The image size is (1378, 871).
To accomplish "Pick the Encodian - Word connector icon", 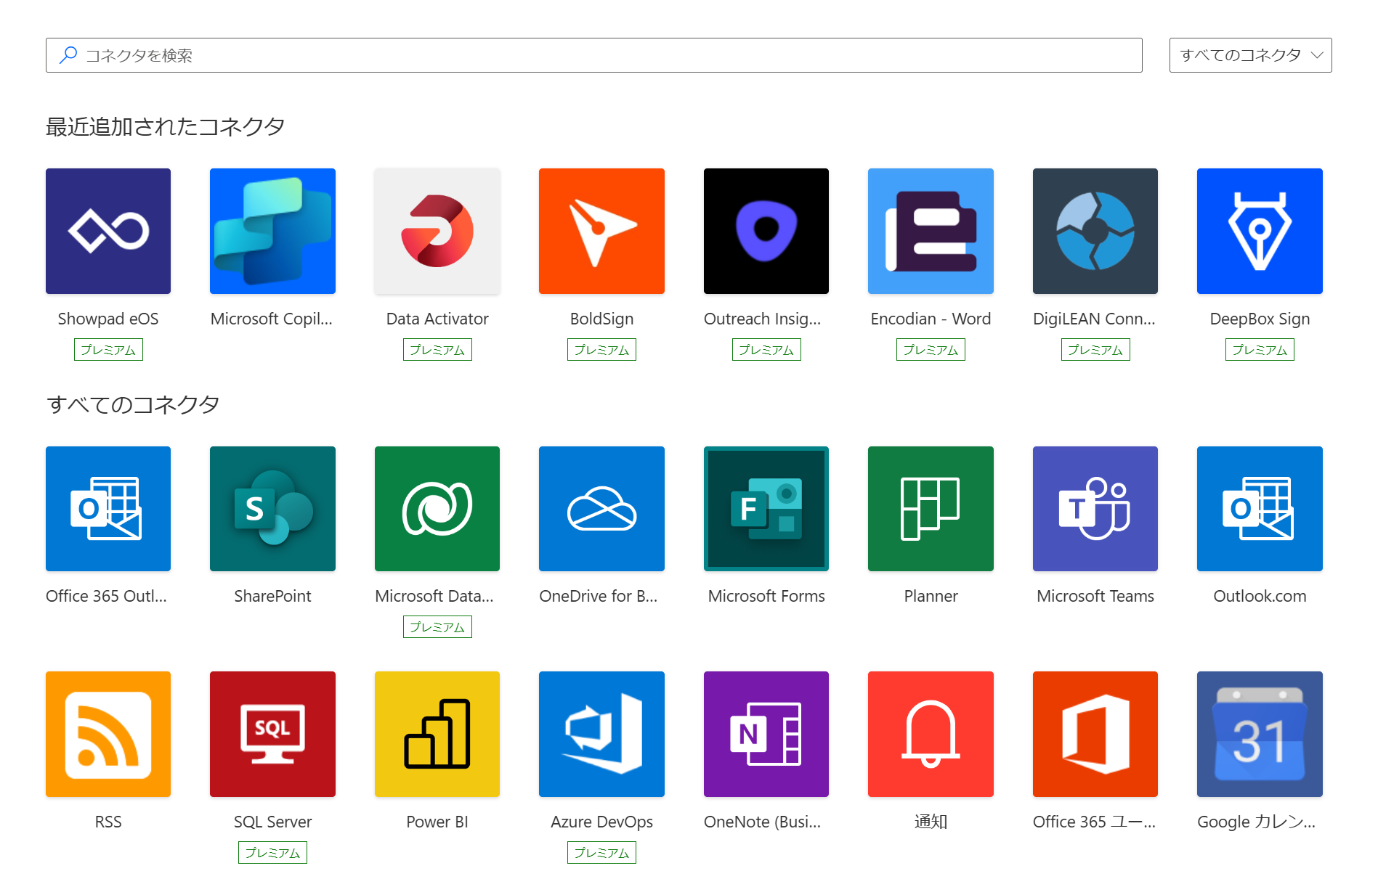I will 931,231.
